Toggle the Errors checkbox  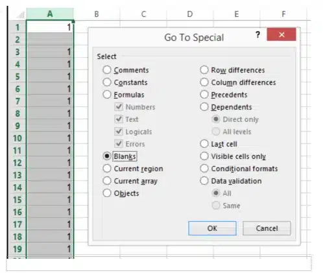[119, 144]
